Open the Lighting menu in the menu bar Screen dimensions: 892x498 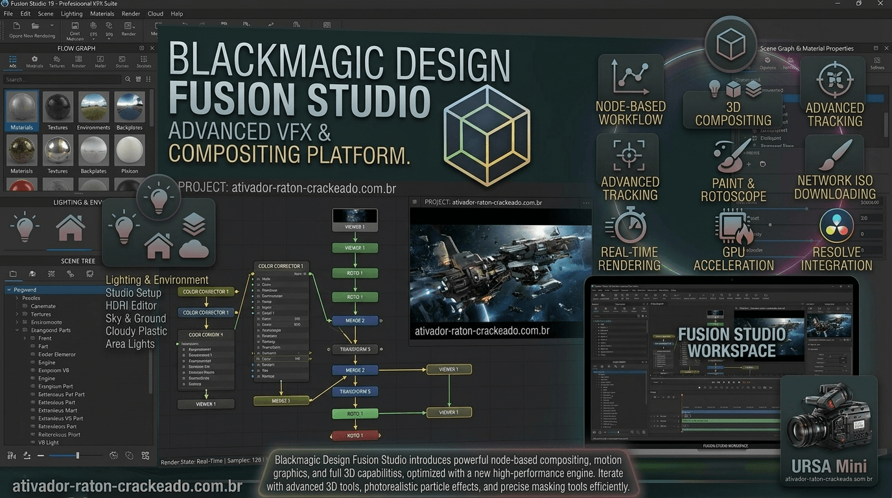click(x=71, y=14)
